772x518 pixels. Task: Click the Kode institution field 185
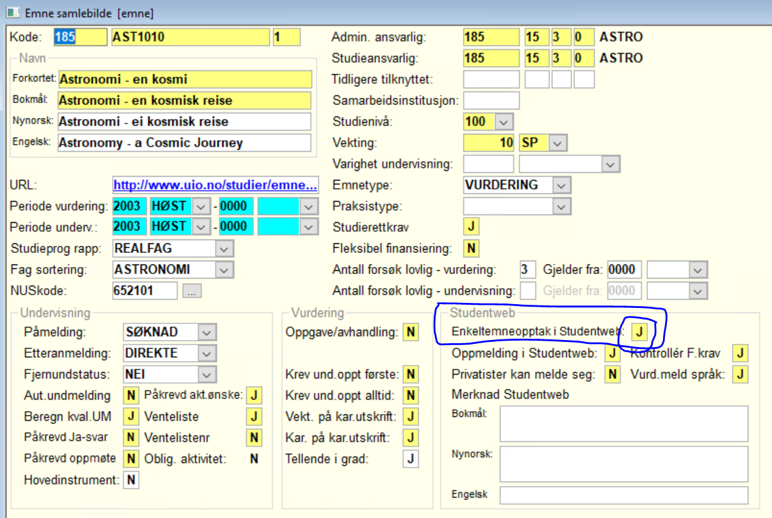[81, 37]
